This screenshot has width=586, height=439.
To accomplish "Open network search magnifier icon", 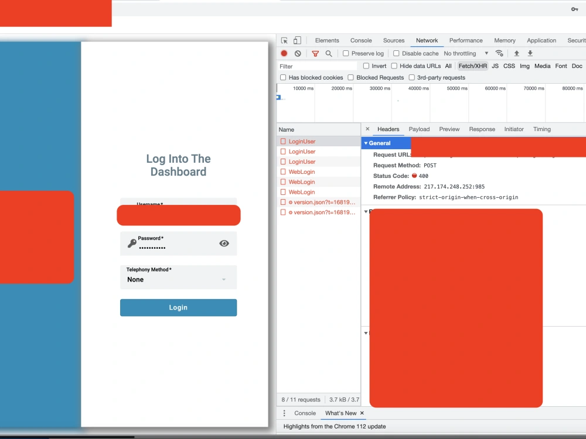I will 329,53.
